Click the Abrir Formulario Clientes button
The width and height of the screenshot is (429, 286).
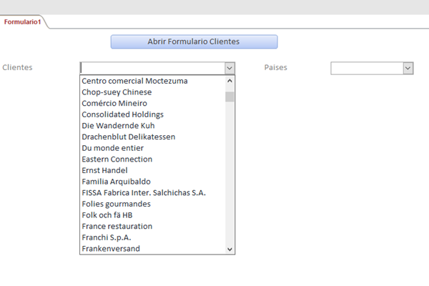pyautogui.click(x=194, y=41)
